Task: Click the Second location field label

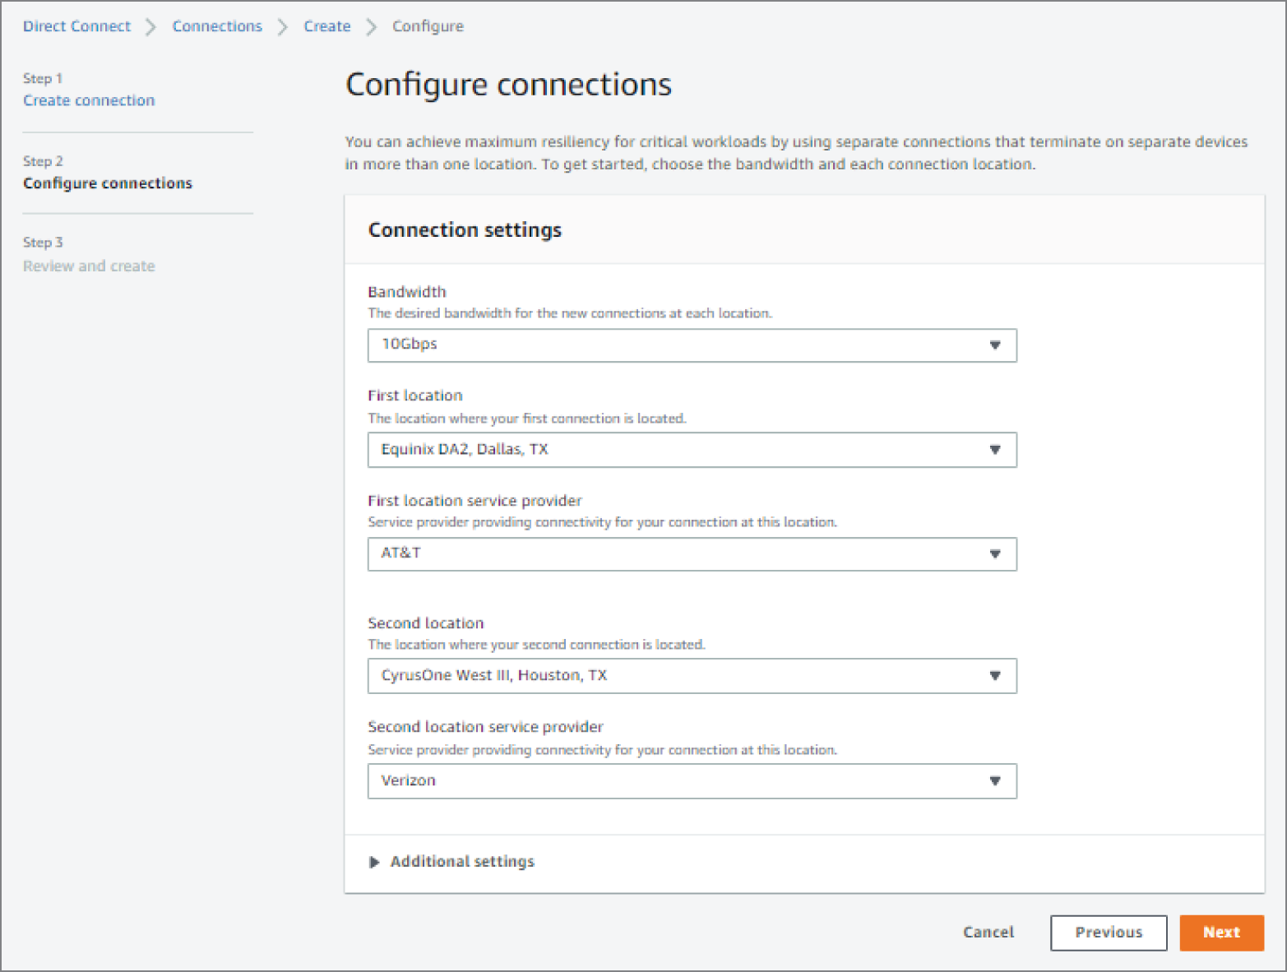Action: click(426, 623)
